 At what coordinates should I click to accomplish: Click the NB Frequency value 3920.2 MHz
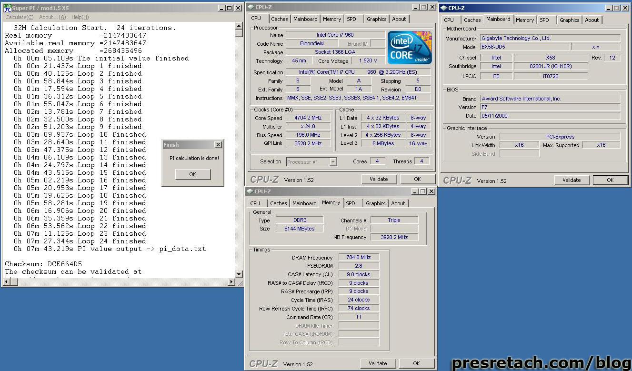(x=394, y=237)
